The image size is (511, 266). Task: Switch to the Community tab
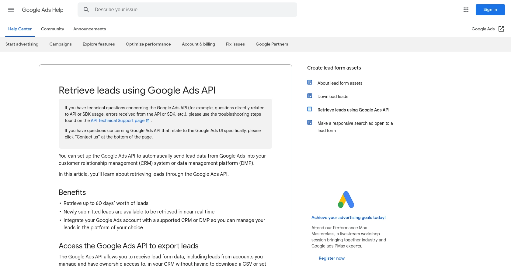pyautogui.click(x=53, y=29)
